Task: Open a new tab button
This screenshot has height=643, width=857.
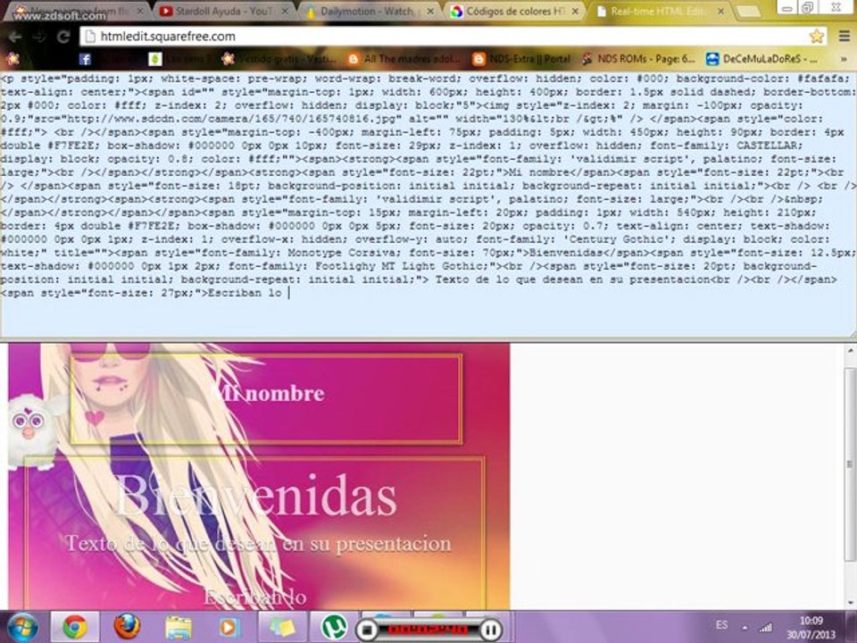Action: click(748, 11)
